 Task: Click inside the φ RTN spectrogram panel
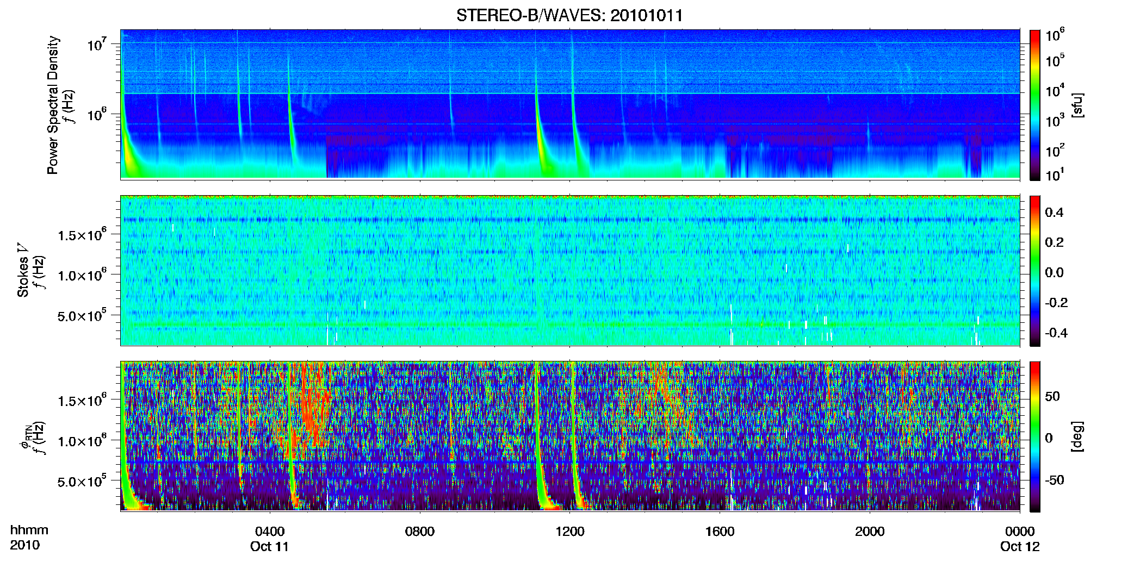click(x=570, y=436)
